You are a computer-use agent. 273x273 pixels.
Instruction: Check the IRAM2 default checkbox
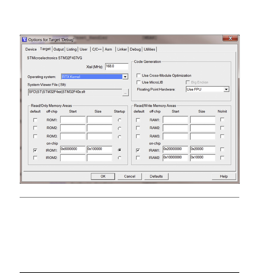tap(138, 158)
